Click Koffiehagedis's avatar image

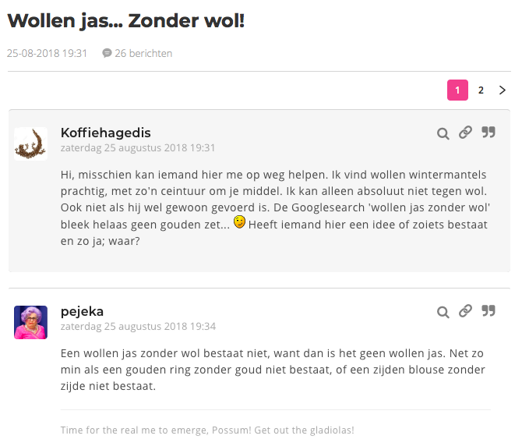(x=30, y=143)
